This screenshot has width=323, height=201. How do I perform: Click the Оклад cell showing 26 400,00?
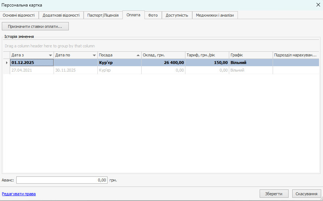(x=163, y=63)
